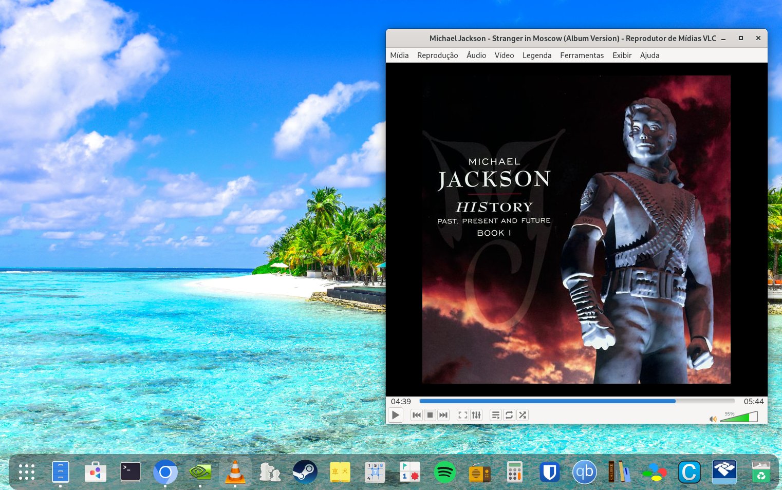Launch Calculator from the dock

click(x=515, y=472)
